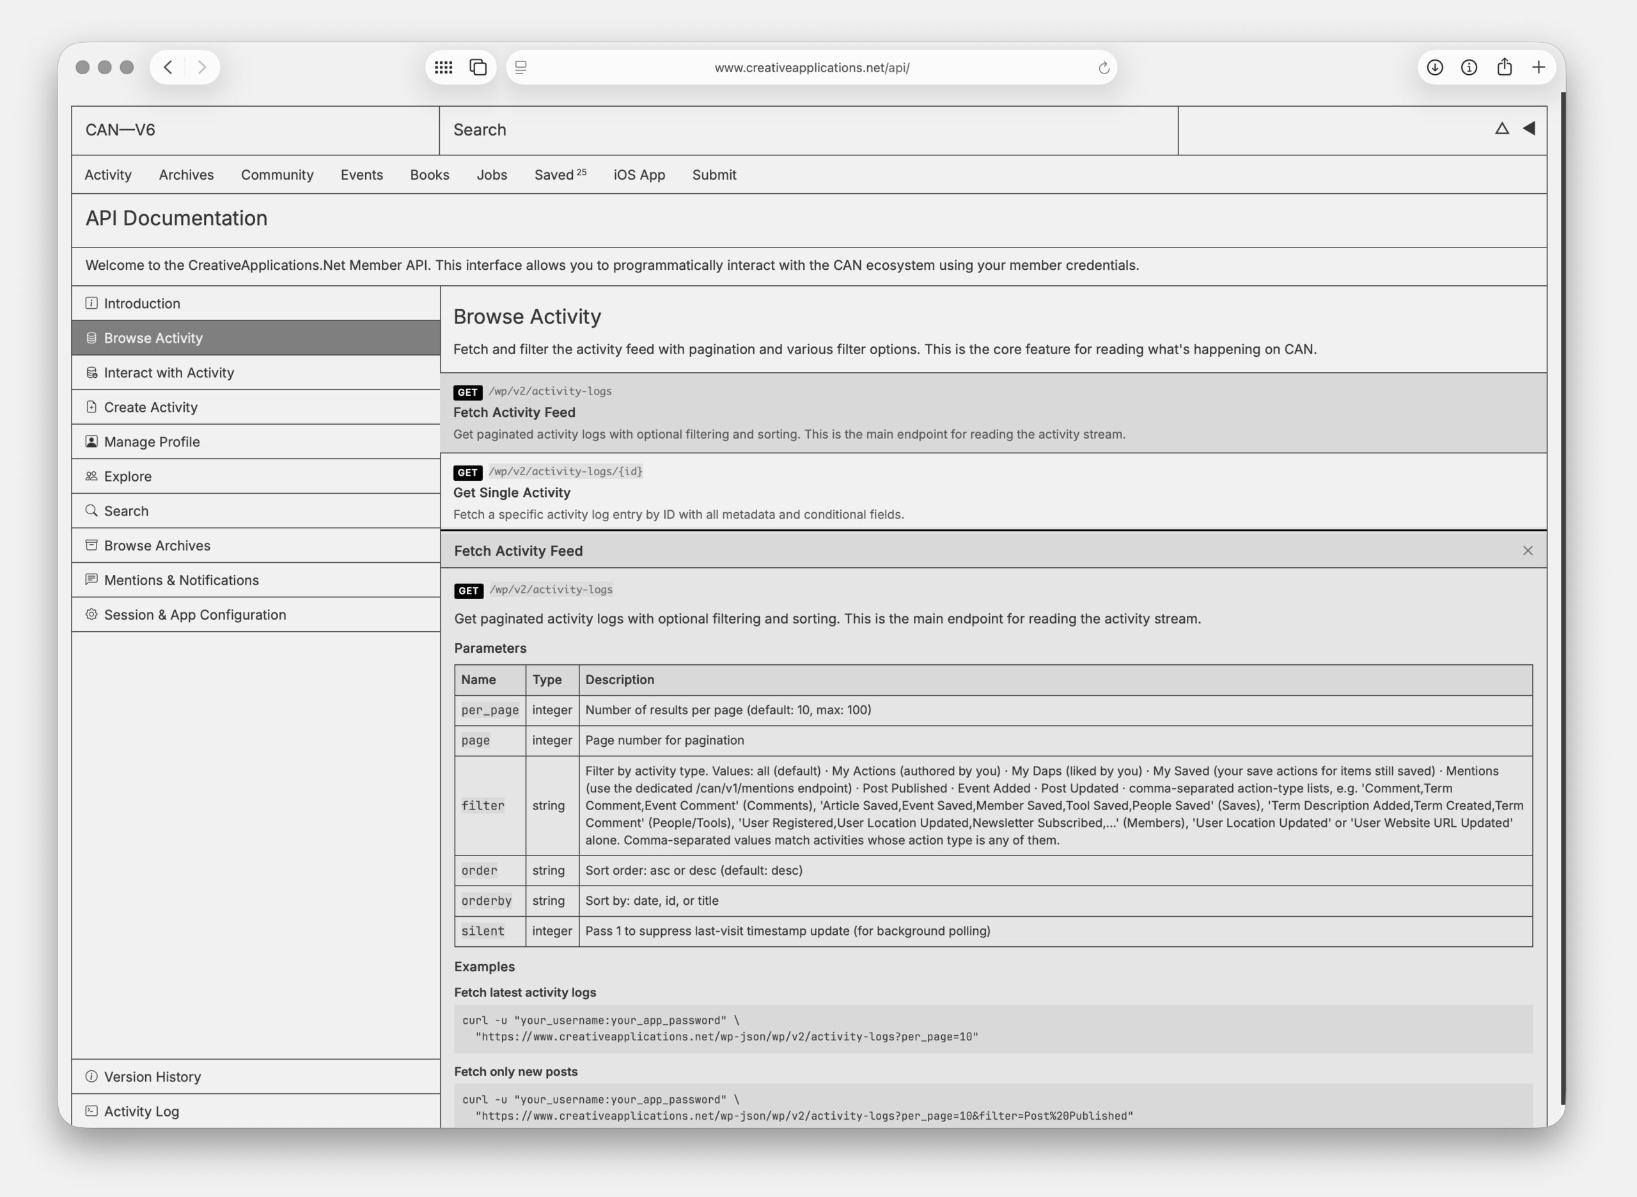Image resolution: width=1637 pixels, height=1197 pixels.
Task: Go forward with browser forward arrow
Action: (x=201, y=67)
